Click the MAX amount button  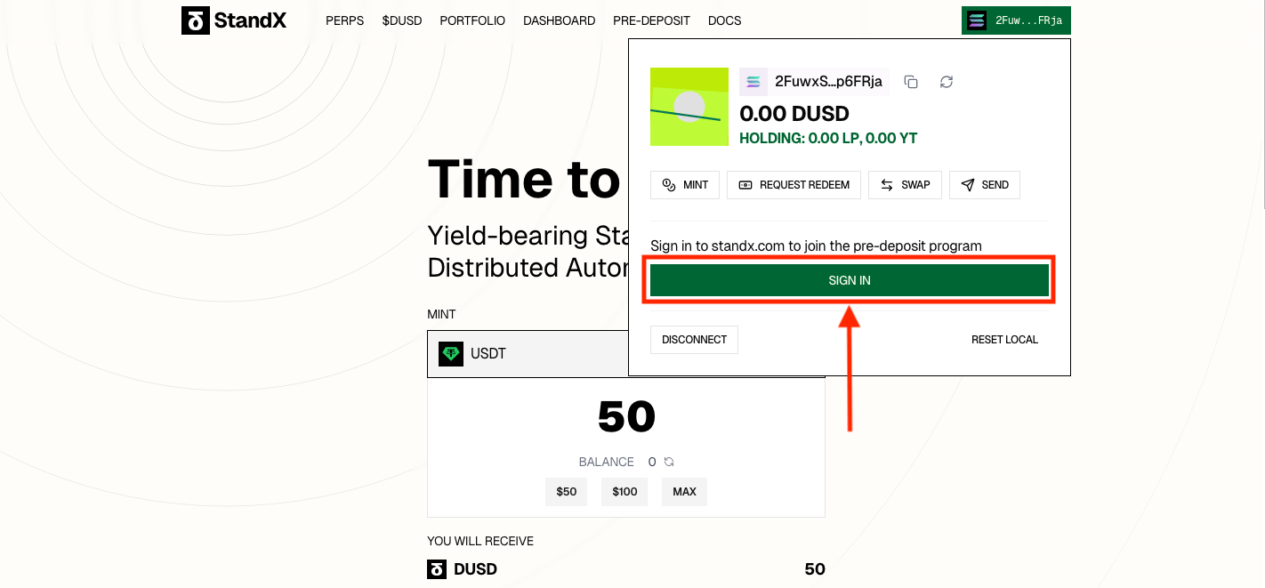[x=684, y=492]
